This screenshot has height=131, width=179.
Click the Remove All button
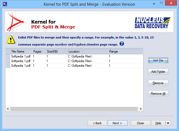(x=158, y=94)
